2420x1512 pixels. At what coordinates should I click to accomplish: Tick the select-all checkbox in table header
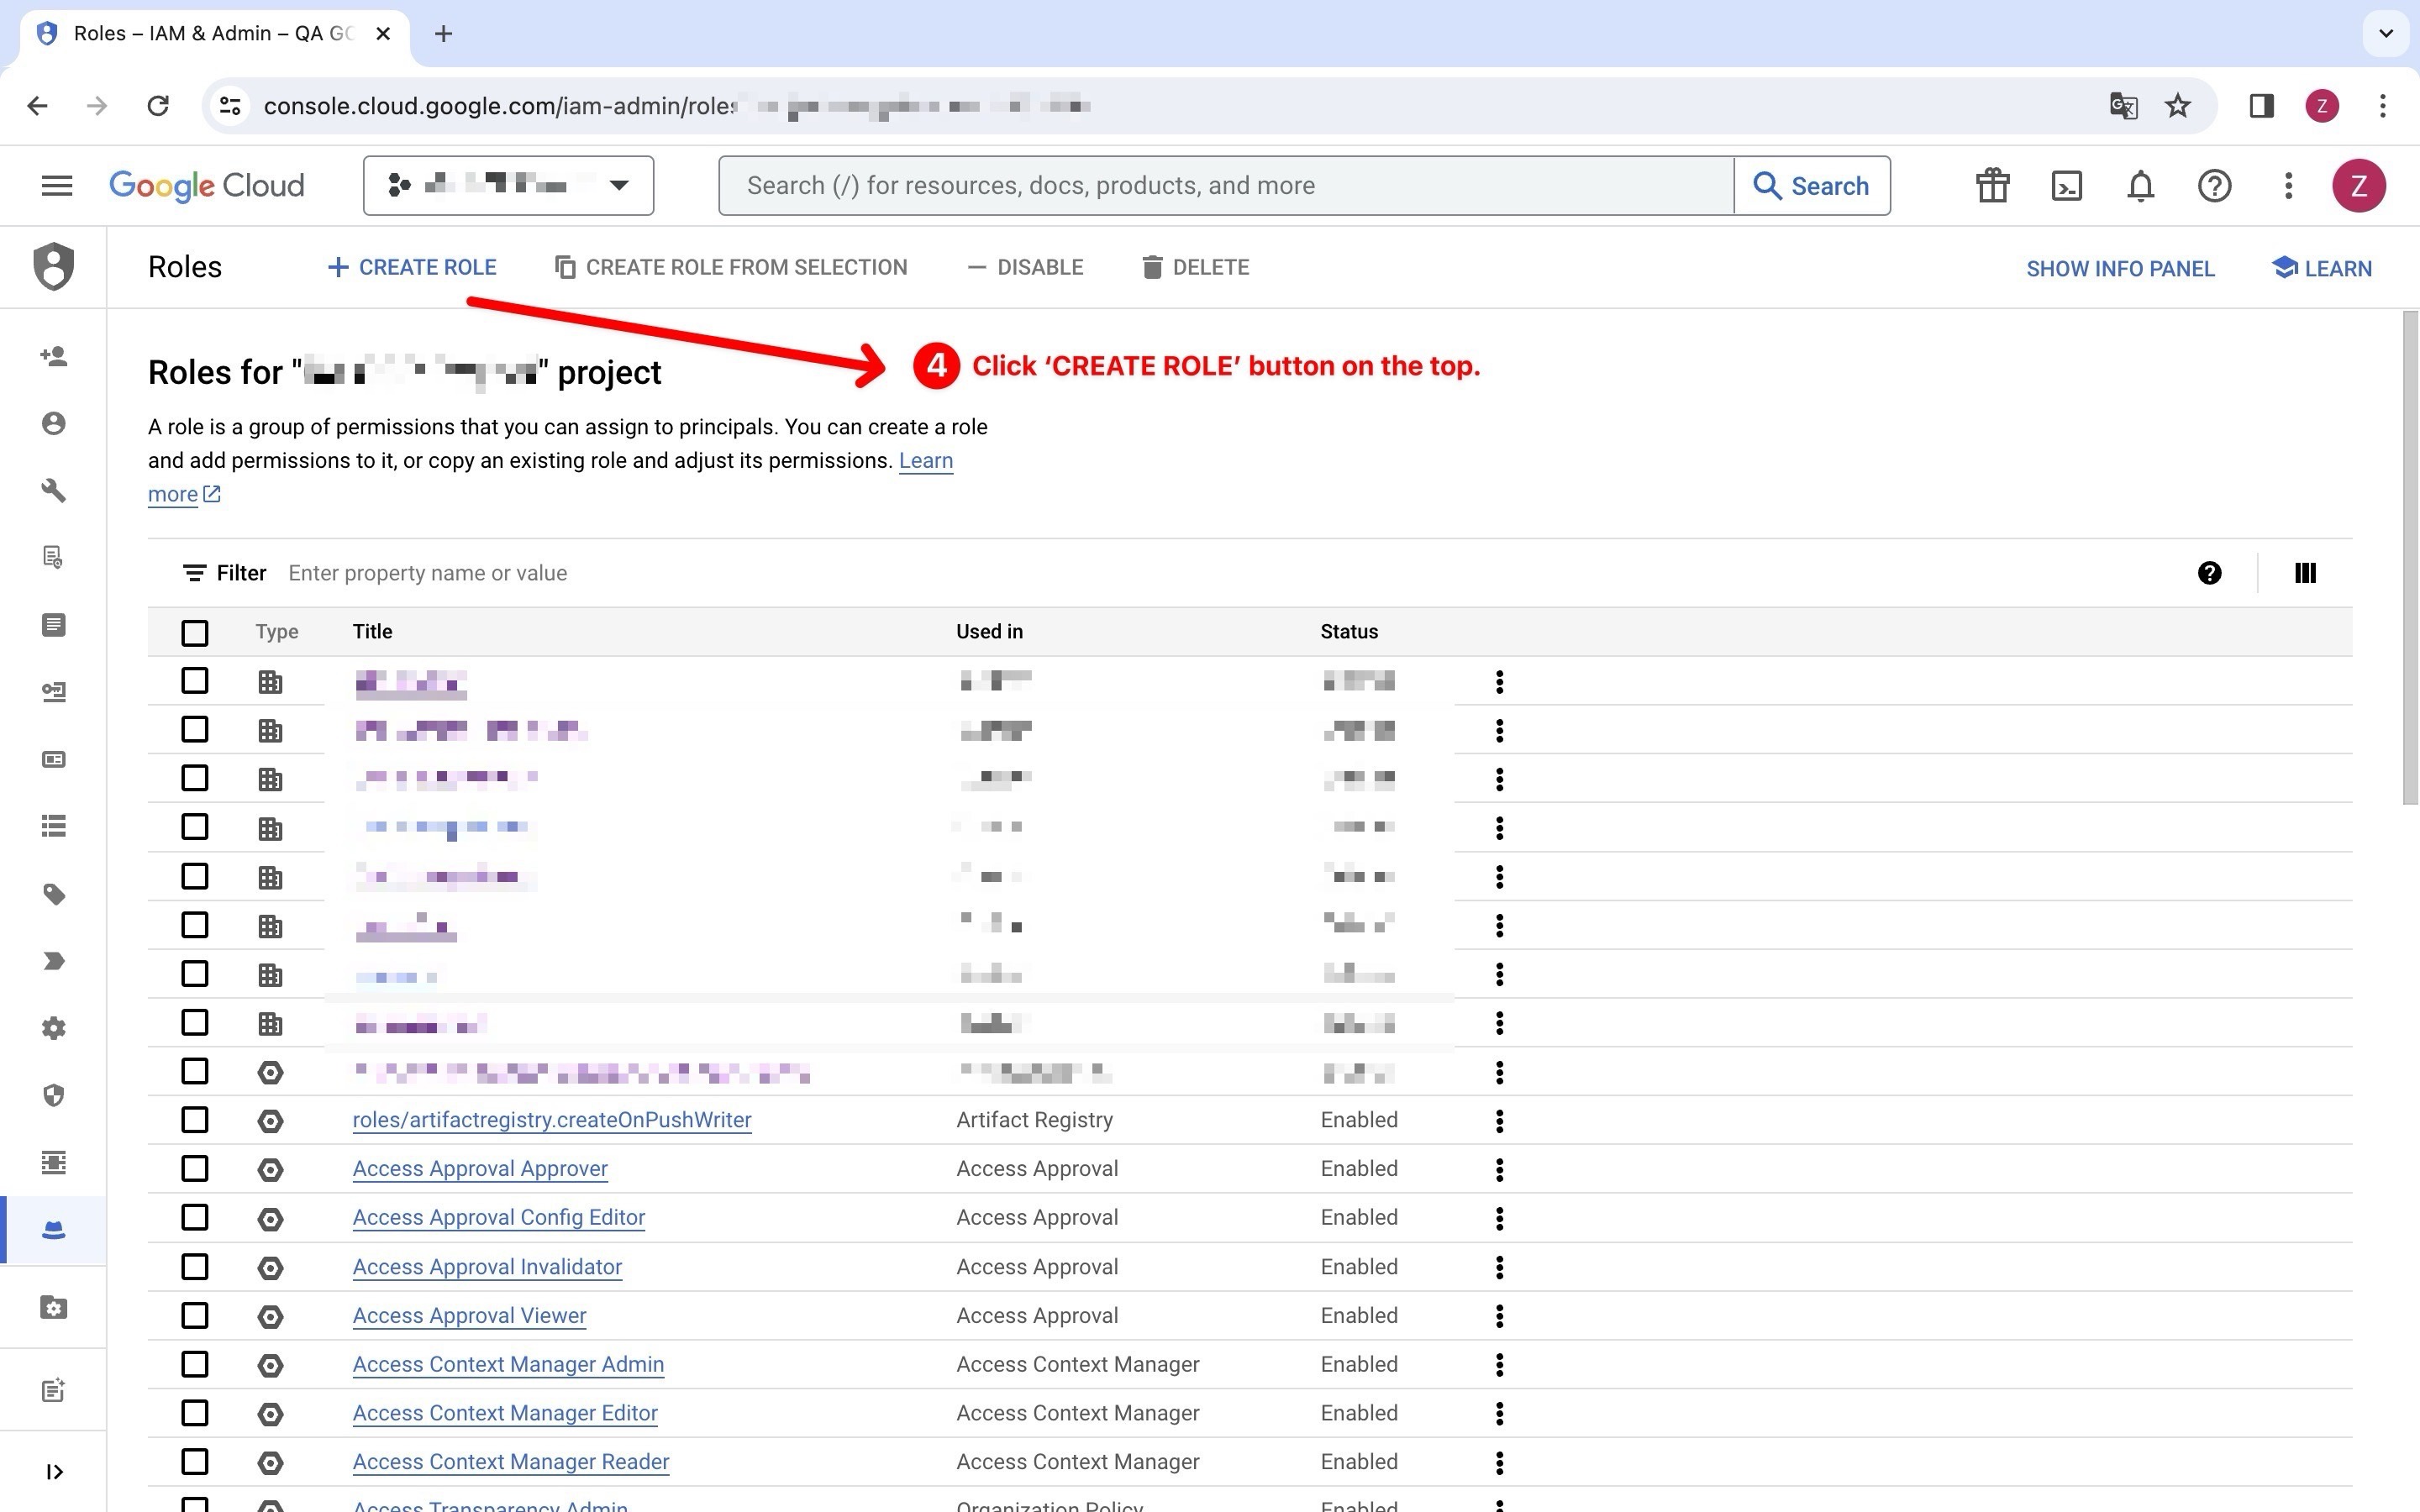195,632
